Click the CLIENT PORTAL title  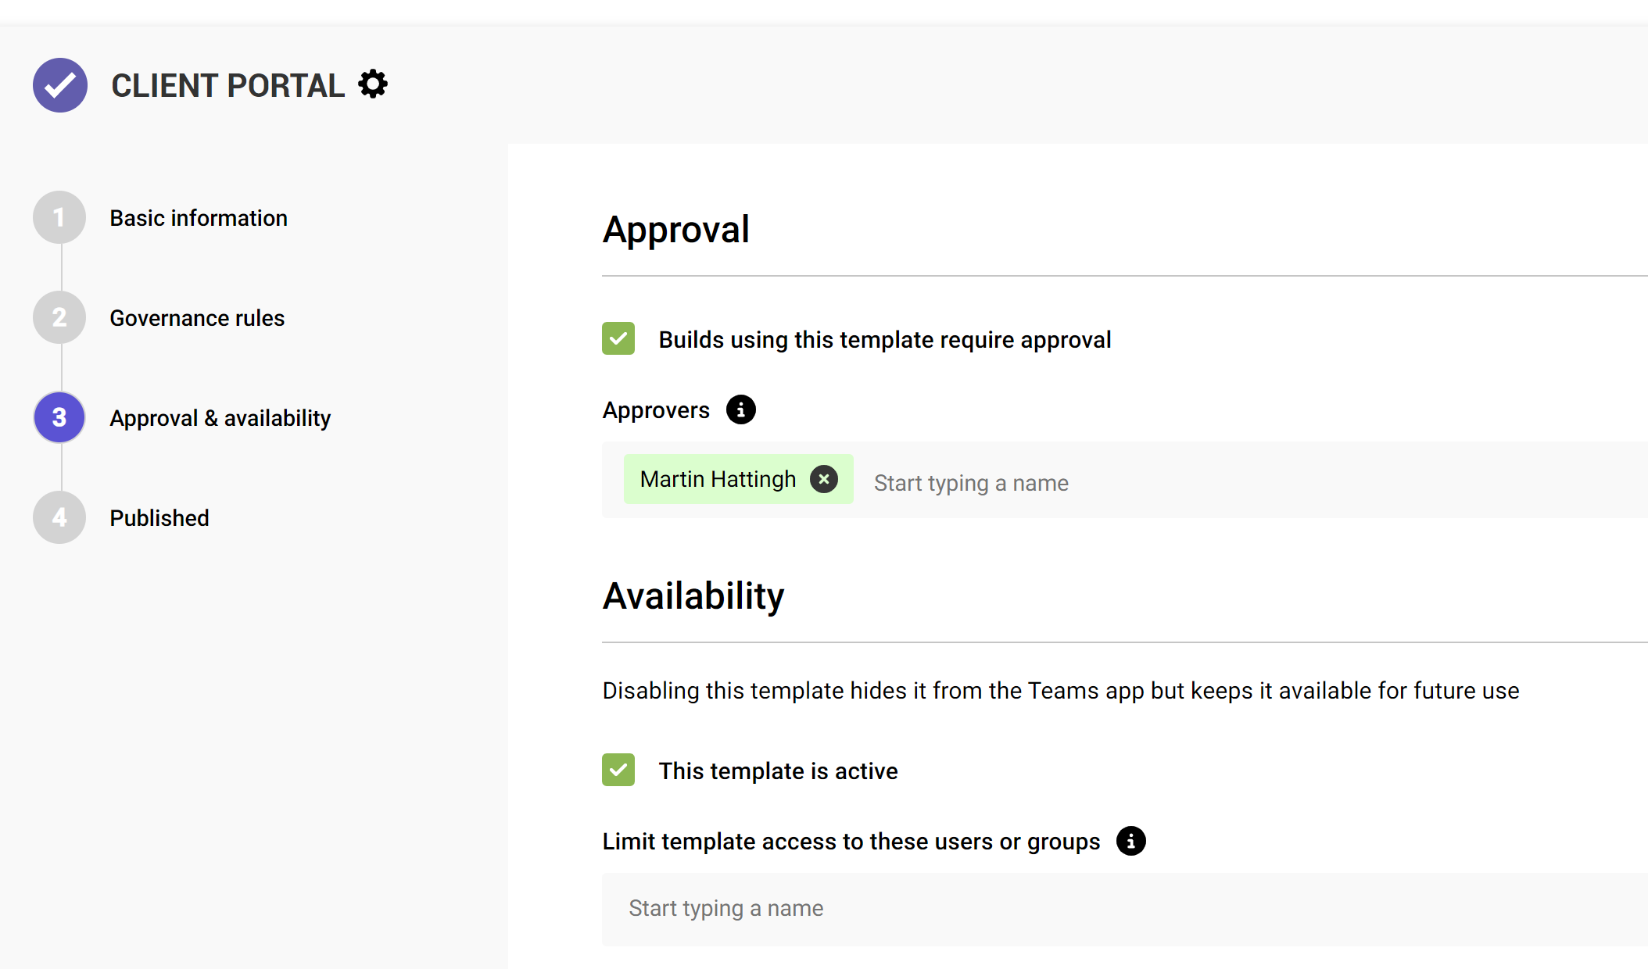click(x=227, y=85)
